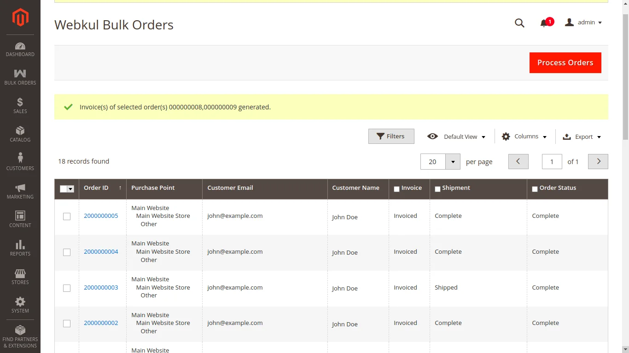Click the Magento logo icon
629x353 pixels.
20,17
